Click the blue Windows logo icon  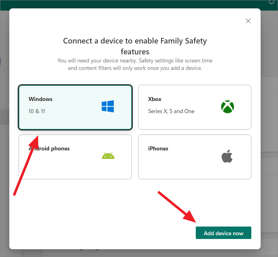pyautogui.click(x=108, y=106)
